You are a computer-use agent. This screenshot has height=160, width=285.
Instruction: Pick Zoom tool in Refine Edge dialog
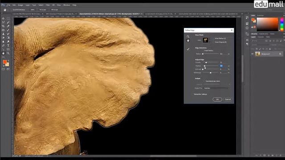pyautogui.click(x=188, y=36)
